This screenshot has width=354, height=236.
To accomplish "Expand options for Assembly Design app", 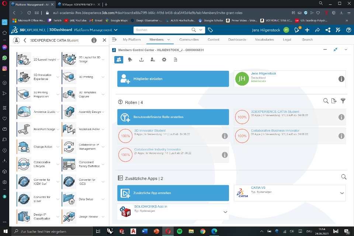I will [103, 112].
